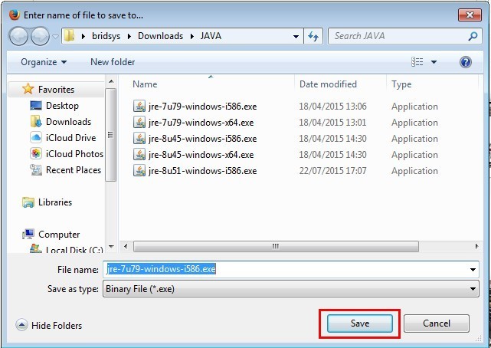
Task: Select file jre-7u79-windows-x64.exe
Action: pos(201,123)
